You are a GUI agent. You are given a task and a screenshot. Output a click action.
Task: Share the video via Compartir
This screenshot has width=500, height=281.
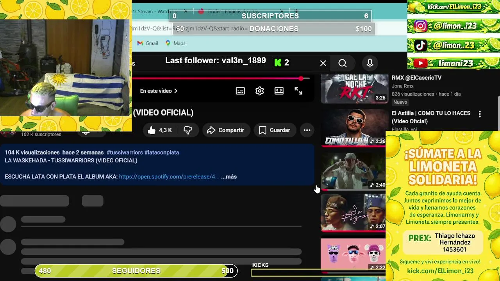pyautogui.click(x=225, y=130)
